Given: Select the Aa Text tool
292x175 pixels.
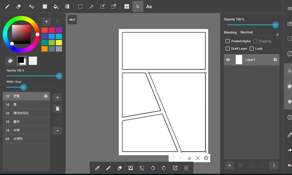Looking at the screenshot, I should 149,7.
